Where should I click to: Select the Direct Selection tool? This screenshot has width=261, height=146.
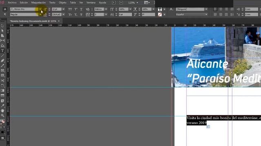tap(2, 31)
